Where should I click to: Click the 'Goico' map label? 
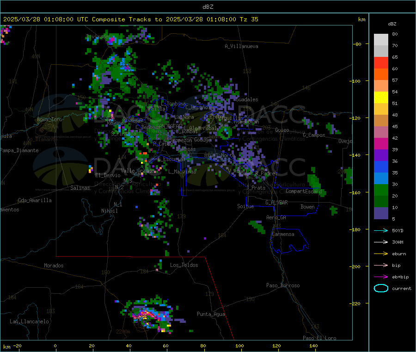click(282, 130)
